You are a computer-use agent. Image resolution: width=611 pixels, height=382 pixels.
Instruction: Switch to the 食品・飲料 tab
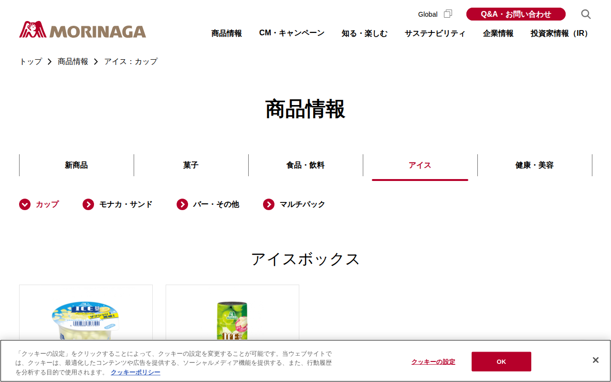tap(305, 165)
